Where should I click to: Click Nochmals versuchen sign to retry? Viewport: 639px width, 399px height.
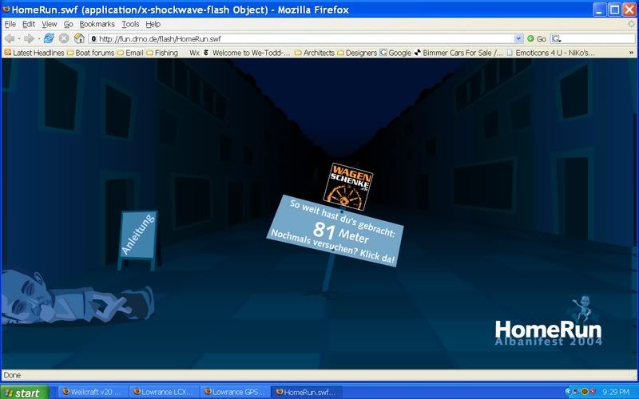[x=332, y=247]
